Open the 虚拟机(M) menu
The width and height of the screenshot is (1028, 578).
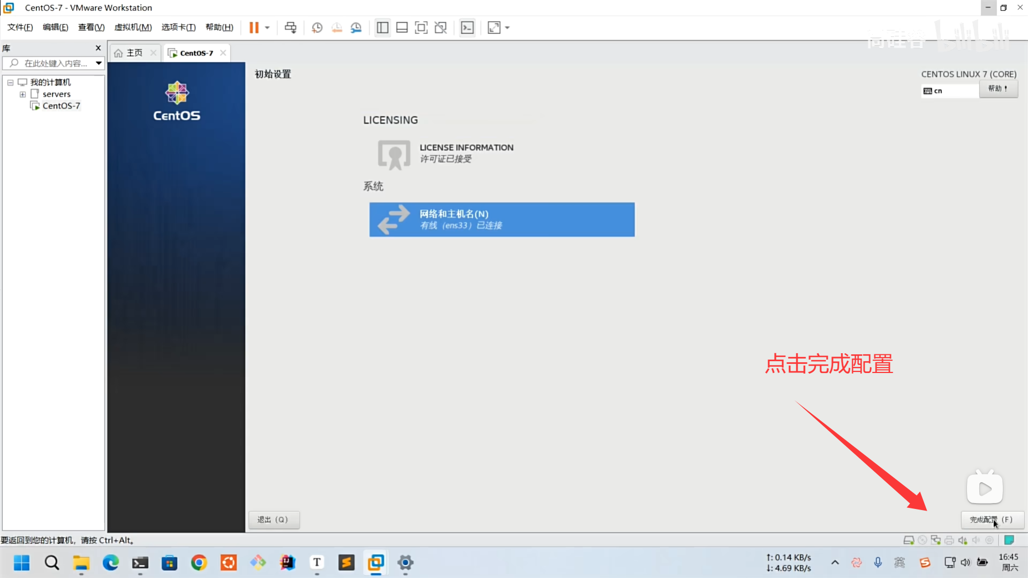133,27
